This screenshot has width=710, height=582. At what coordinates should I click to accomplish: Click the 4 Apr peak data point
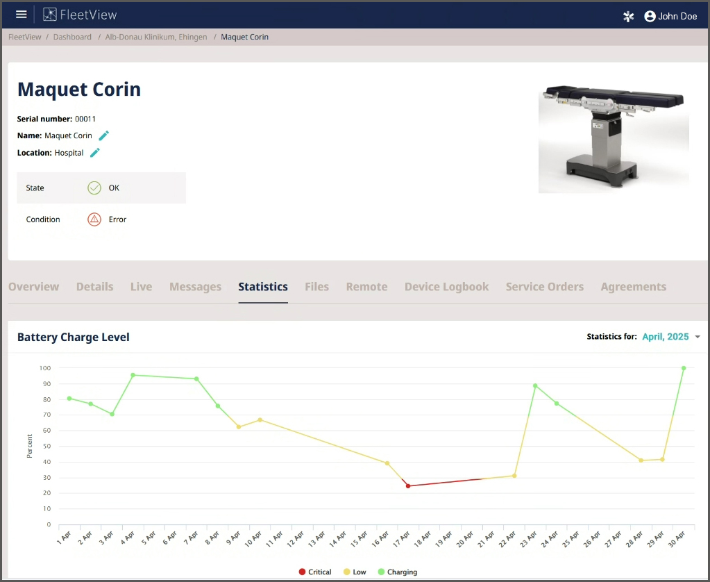pos(133,375)
